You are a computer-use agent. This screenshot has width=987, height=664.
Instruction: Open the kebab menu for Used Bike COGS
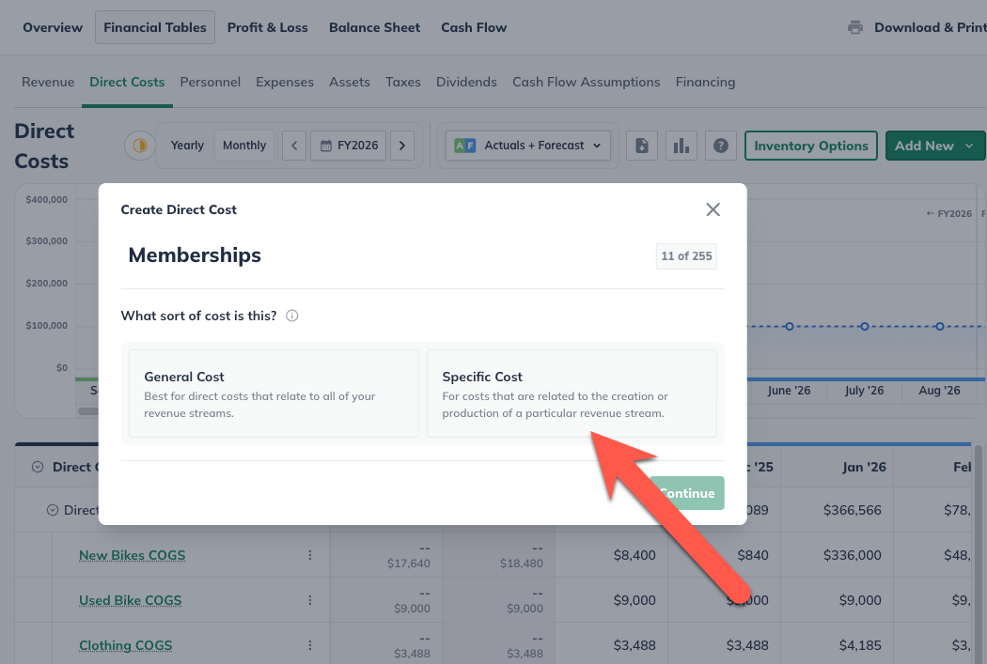(310, 600)
